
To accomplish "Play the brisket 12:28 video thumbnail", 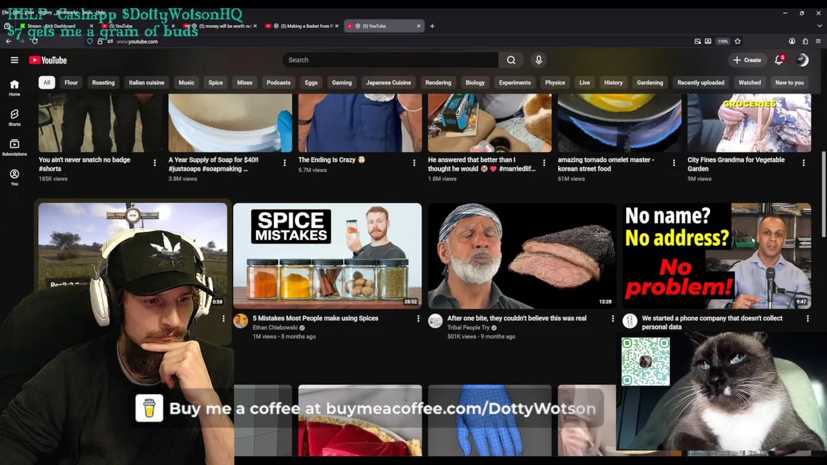I will 522,256.
